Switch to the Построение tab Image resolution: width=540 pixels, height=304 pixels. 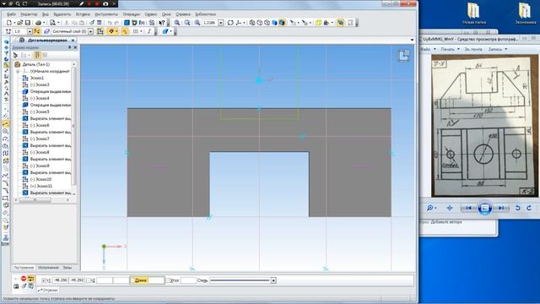24,268
